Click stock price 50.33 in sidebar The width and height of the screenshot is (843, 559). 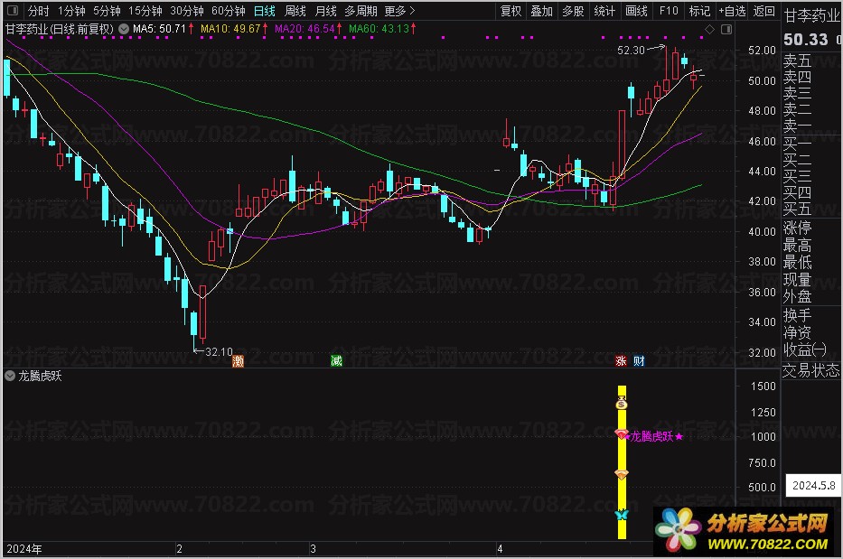click(x=805, y=39)
